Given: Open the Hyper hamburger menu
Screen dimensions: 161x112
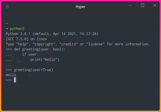Looking at the screenshot, I should click(7, 7).
